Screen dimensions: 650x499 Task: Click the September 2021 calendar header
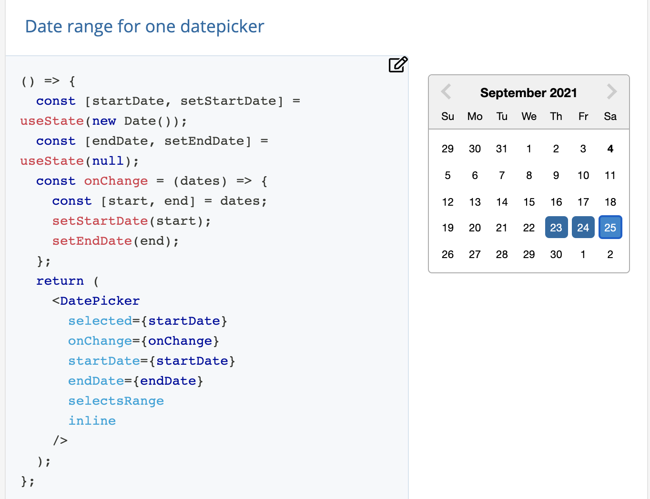(528, 93)
